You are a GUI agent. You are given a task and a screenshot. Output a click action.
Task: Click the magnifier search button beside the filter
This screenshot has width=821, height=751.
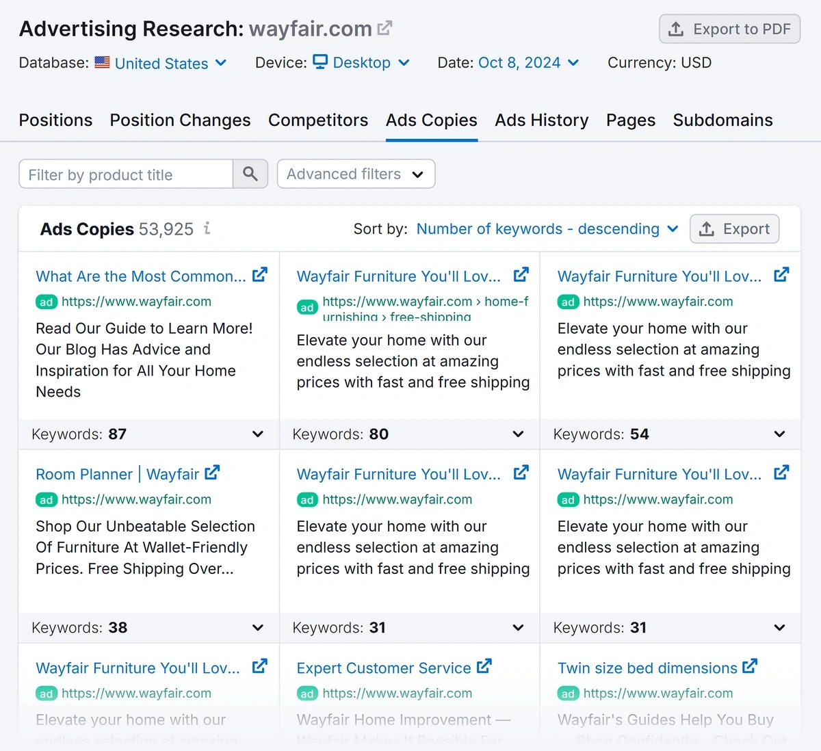[x=250, y=174]
